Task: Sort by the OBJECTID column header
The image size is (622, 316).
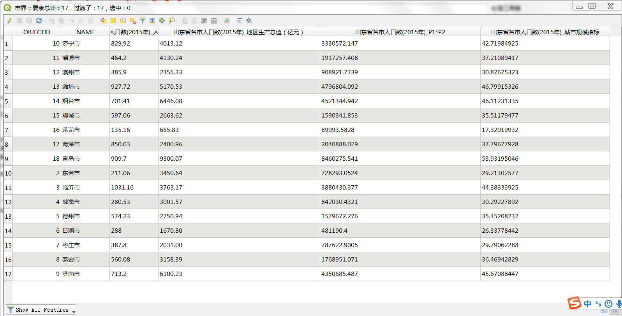Action: (37, 32)
